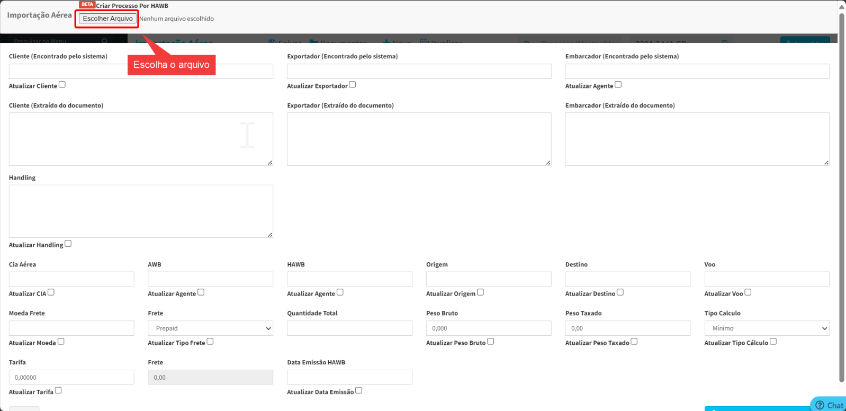Click the 'Importação Aérea' heading in the header
This screenshot has width=846, height=411.
pos(39,15)
